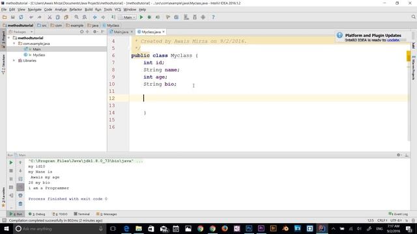The width and height of the screenshot is (417, 234).
Task: Toggle scroll to end button in console
Action: [20, 187]
